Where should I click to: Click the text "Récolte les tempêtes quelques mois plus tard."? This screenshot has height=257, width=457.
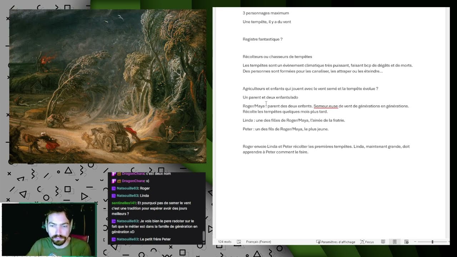coord(285,112)
